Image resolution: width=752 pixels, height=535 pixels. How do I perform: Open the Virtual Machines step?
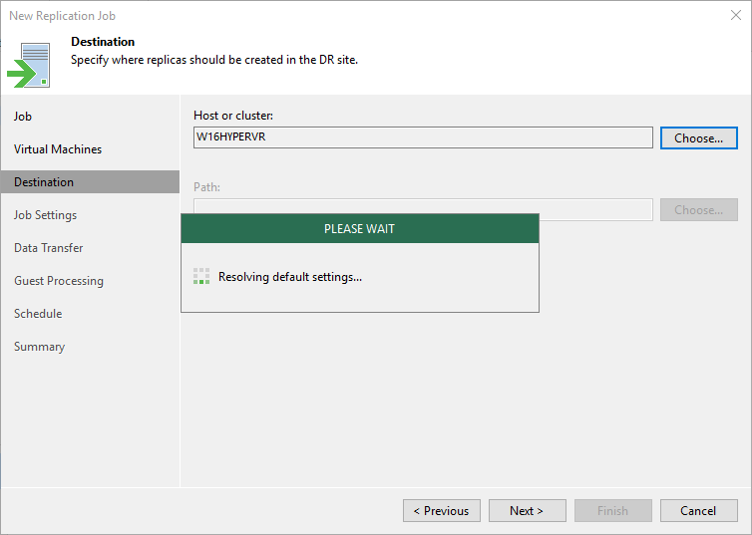pos(58,149)
